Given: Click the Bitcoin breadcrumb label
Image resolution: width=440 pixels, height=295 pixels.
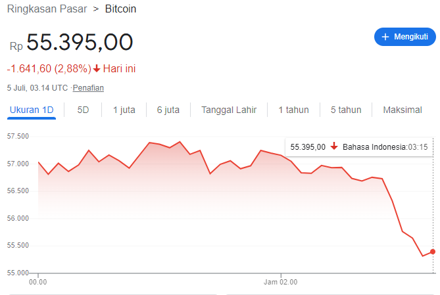Looking at the screenshot, I should coord(122,9).
